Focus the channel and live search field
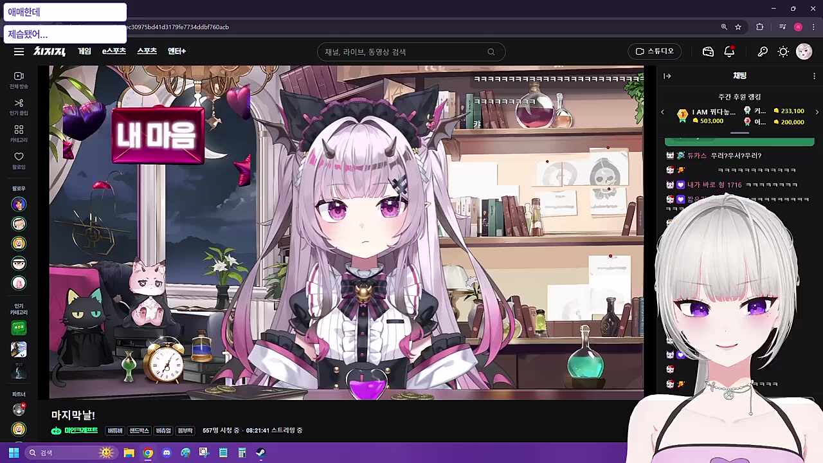823x463 pixels. point(405,52)
